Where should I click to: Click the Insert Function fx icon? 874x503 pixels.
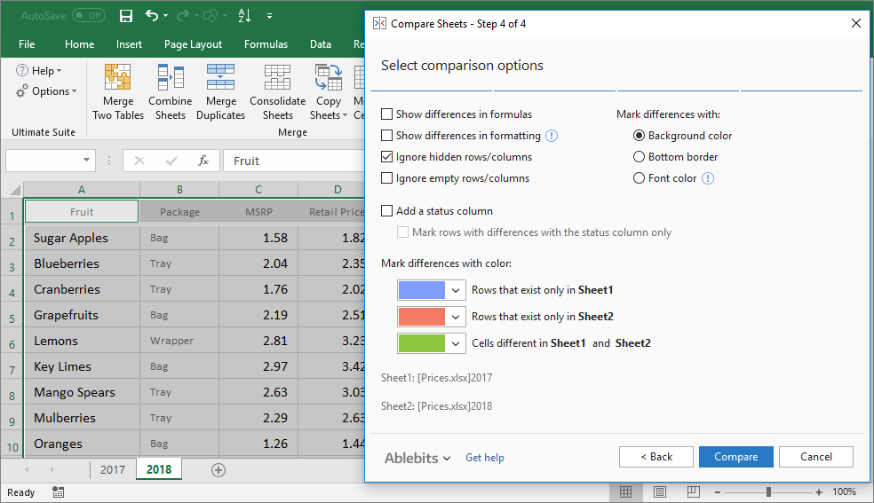[x=203, y=161]
